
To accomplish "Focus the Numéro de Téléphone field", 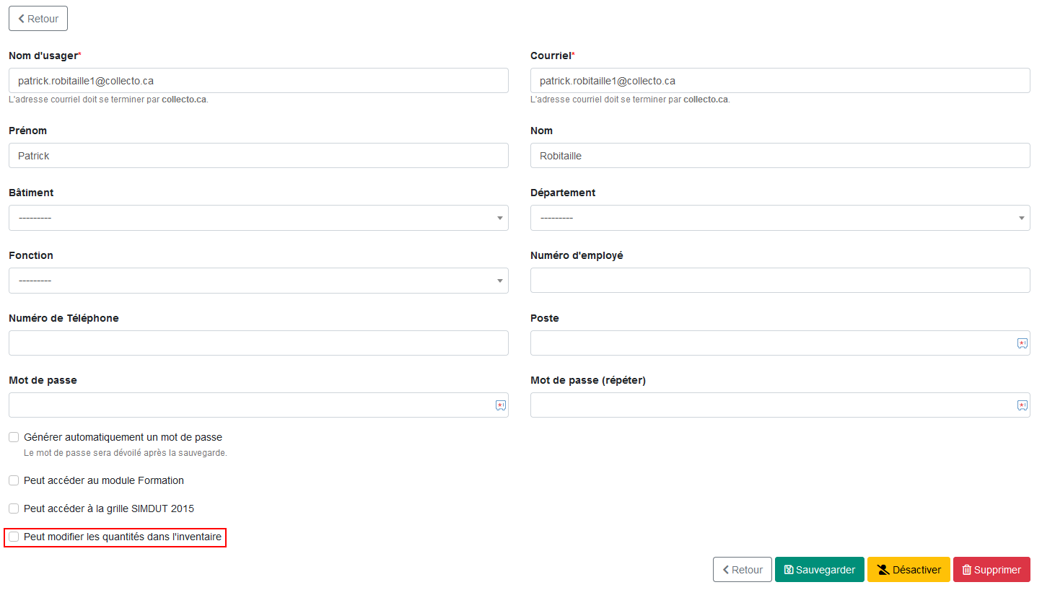I will tap(258, 343).
